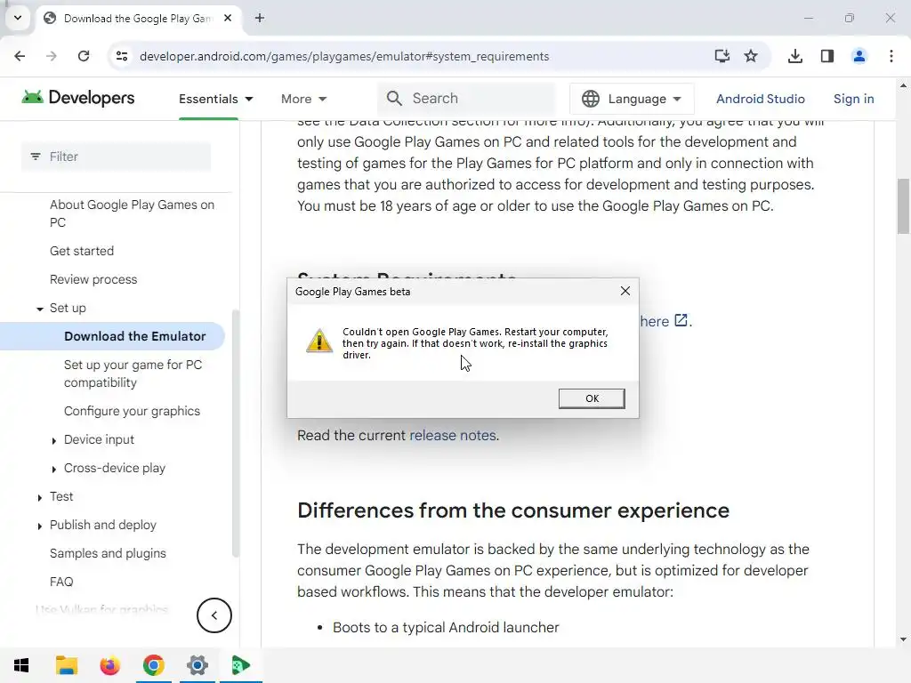
Task: Select Download the Emulator page
Action: [135, 336]
